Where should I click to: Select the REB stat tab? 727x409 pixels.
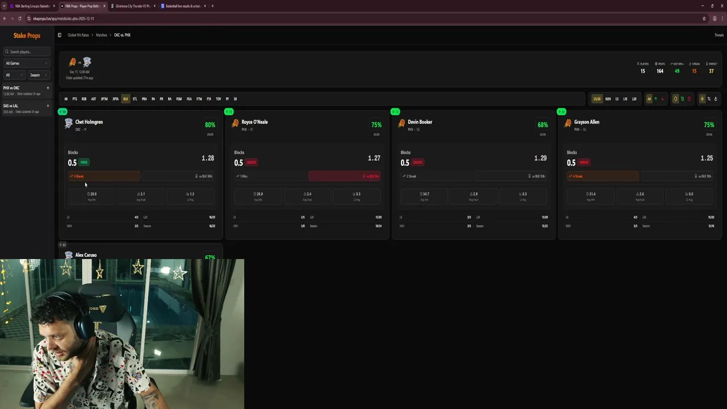(84, 99)
